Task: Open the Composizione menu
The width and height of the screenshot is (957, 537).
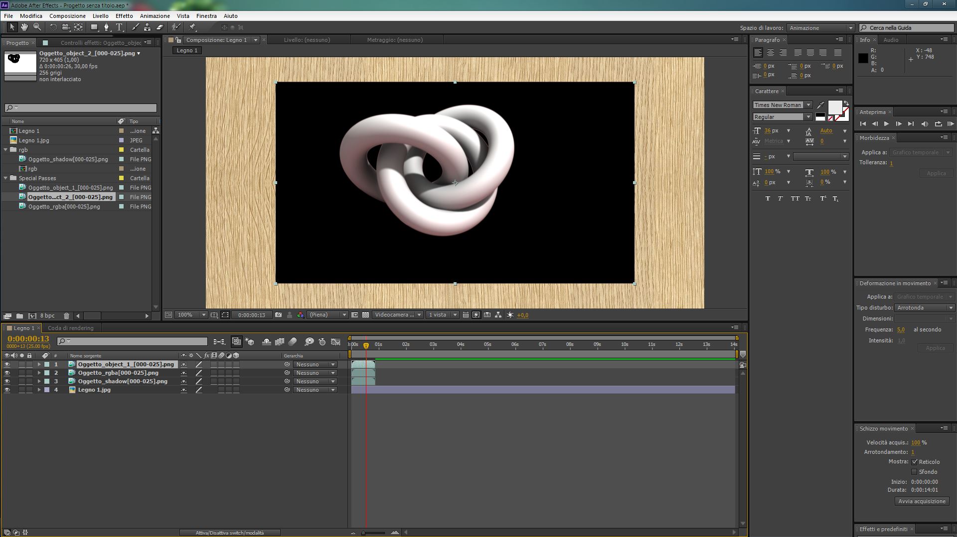Action: tap(68, 16)
